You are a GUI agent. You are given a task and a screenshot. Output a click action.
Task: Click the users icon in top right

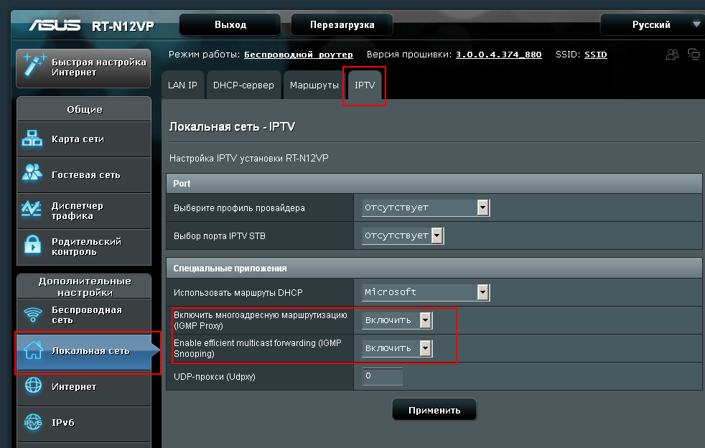673,55
